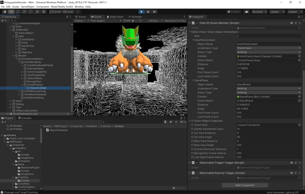This screenshot has height=194, width=305.
Task: Click the Step frame button
Action: 154,12
